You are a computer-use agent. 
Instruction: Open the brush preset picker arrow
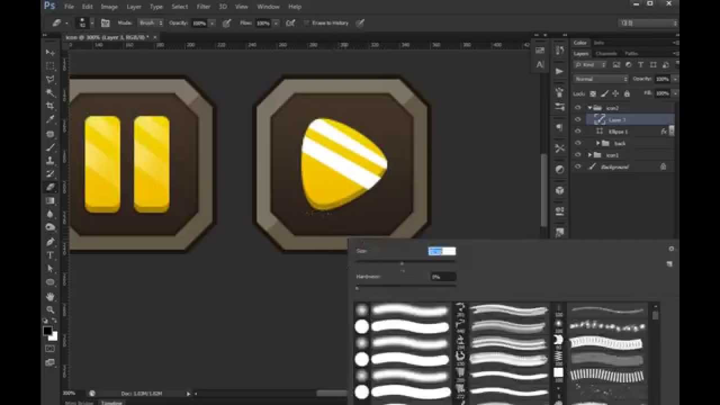92,23
